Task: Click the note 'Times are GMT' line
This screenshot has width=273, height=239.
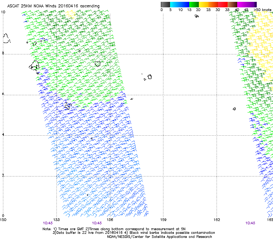Action: click(x=114, y=229)
